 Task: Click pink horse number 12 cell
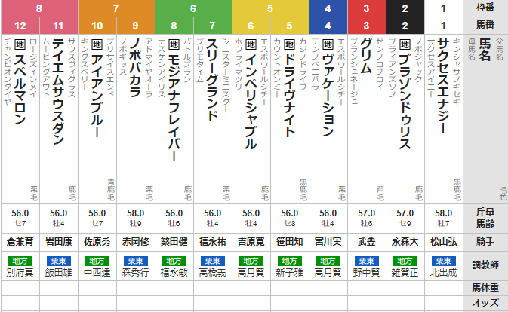pos(20,26)
